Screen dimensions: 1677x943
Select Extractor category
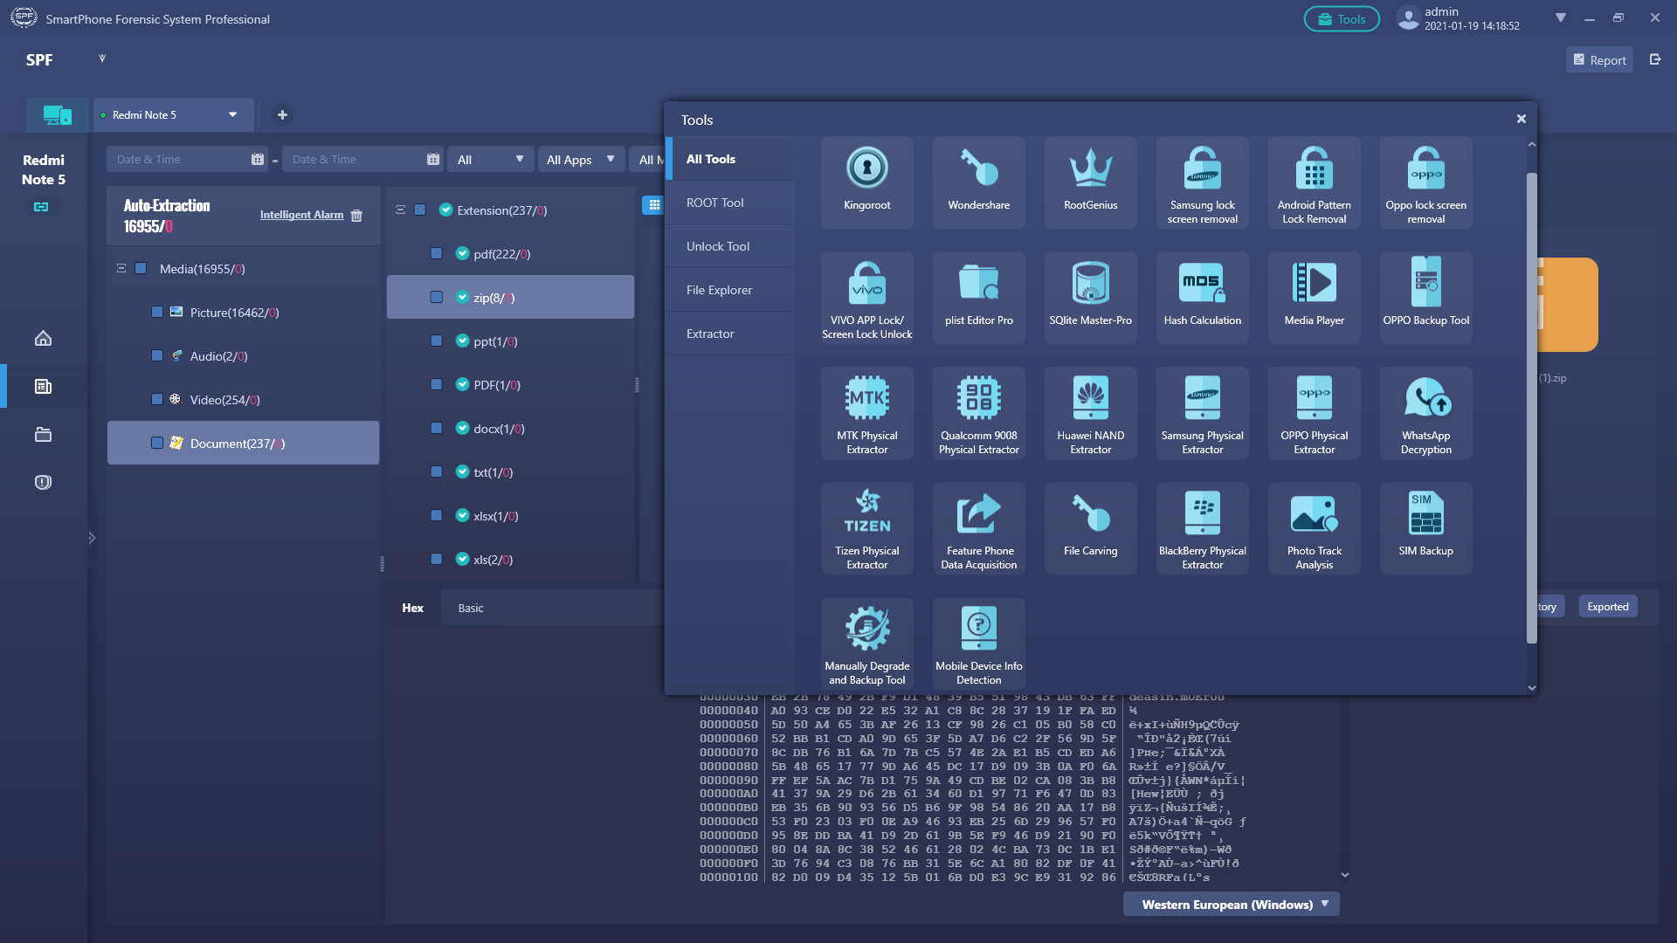729,334
